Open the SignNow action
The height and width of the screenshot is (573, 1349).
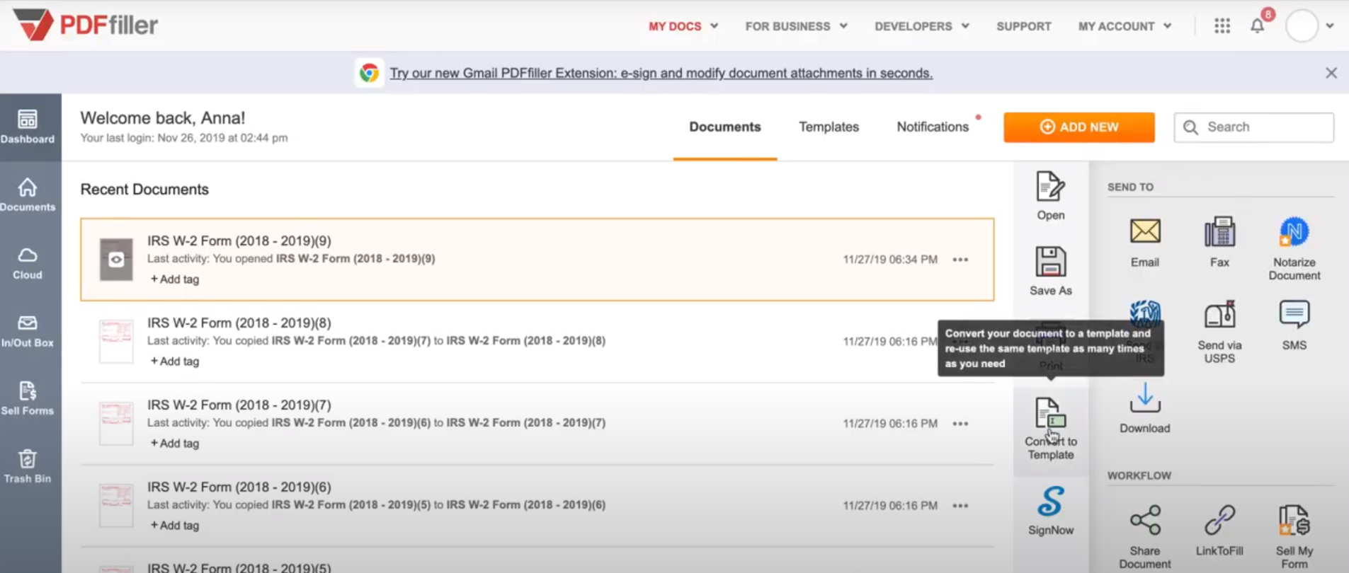1050,511
